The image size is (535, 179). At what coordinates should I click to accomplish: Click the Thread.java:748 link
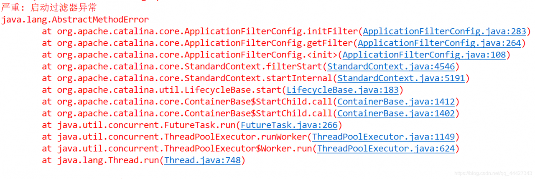(x=203, y=160)
